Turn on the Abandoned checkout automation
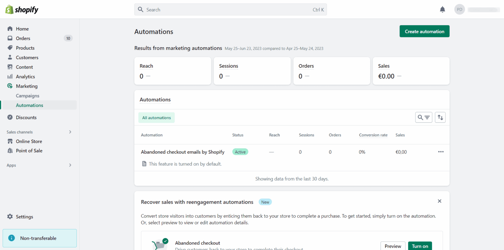Image resolution: width=504 pixels, height=250 pixels. [x=420, y=246]
